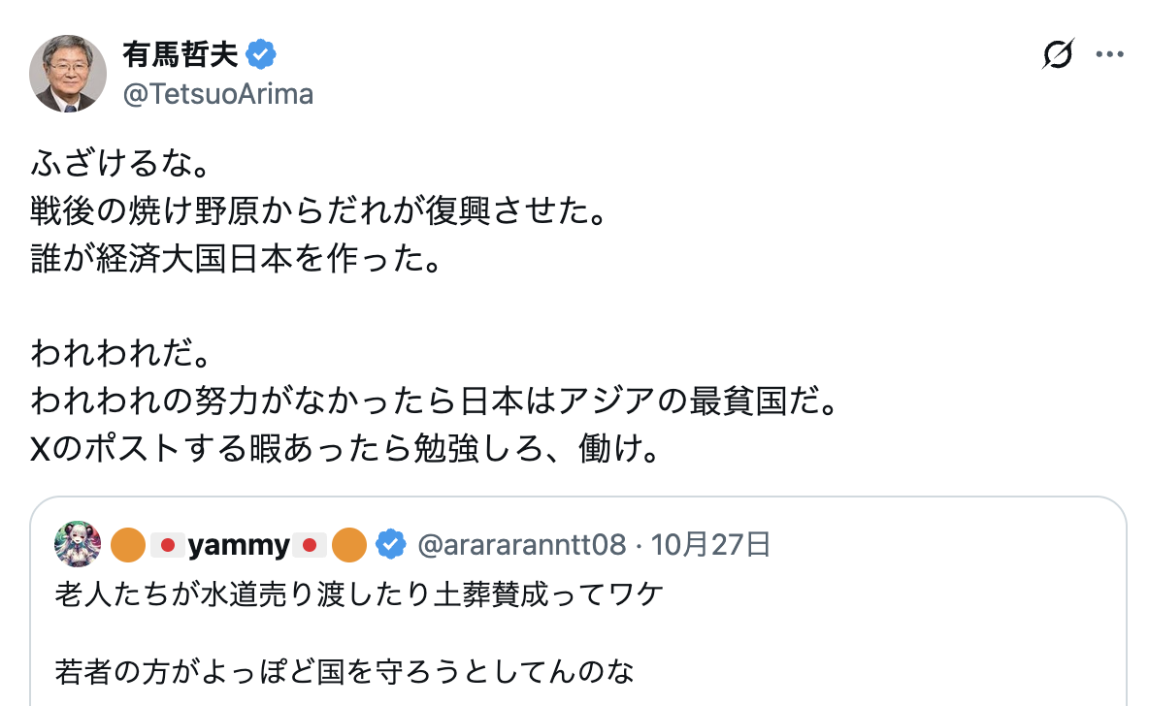Open quoted post via 老人たちが水道売り渡したり text

pyautogui.click(x=359, y=594)
